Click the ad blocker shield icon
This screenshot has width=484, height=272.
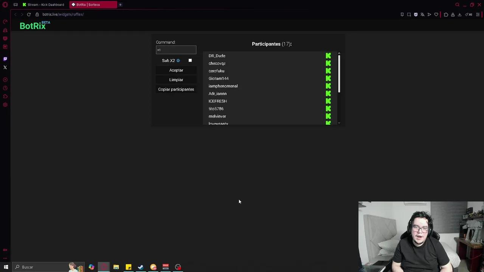(416, 14)
